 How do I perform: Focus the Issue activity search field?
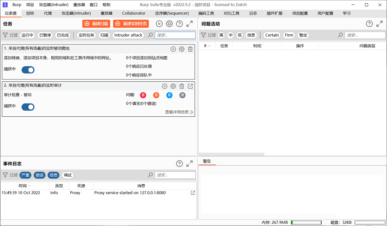[365, 35]
